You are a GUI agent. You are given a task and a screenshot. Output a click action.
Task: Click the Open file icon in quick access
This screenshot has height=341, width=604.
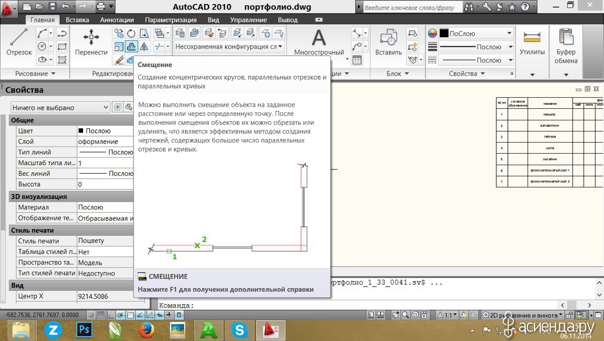(39, 7)
